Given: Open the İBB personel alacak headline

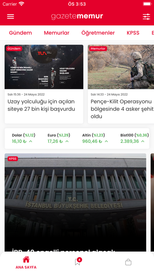Looking at the screenshot, I should (x=64, y=250).
